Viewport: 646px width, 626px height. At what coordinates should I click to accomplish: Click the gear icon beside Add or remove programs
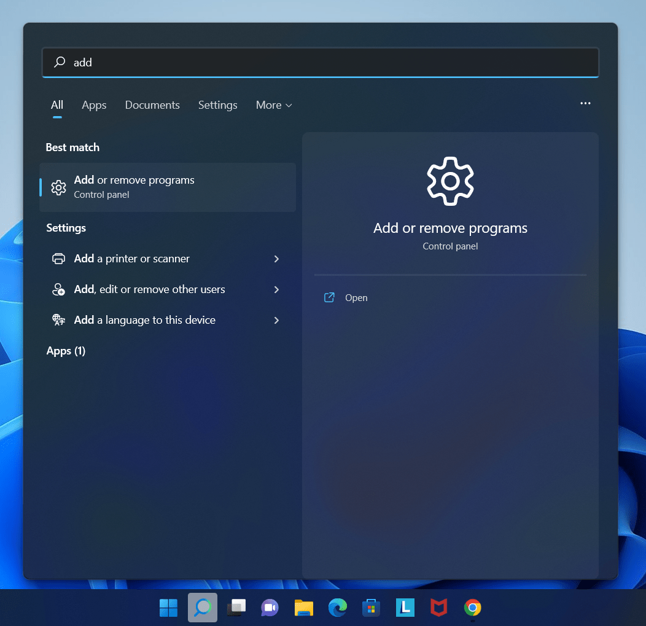click(x=58, y=187)
